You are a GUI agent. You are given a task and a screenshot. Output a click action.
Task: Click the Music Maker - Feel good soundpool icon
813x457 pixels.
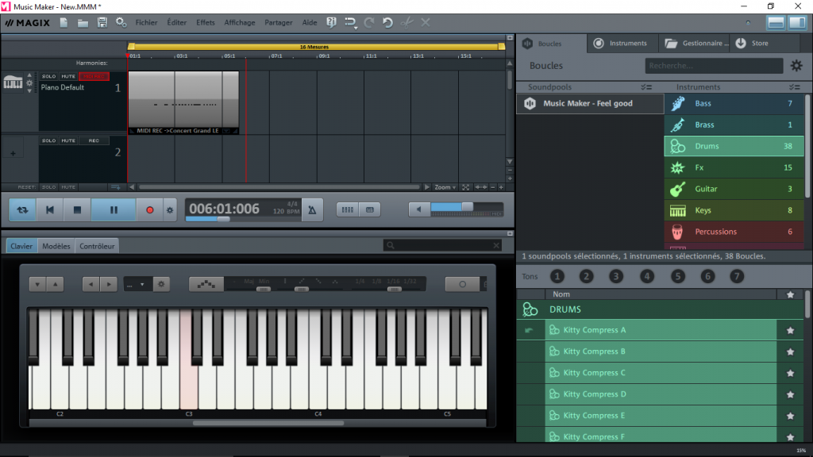pos(530,103)
